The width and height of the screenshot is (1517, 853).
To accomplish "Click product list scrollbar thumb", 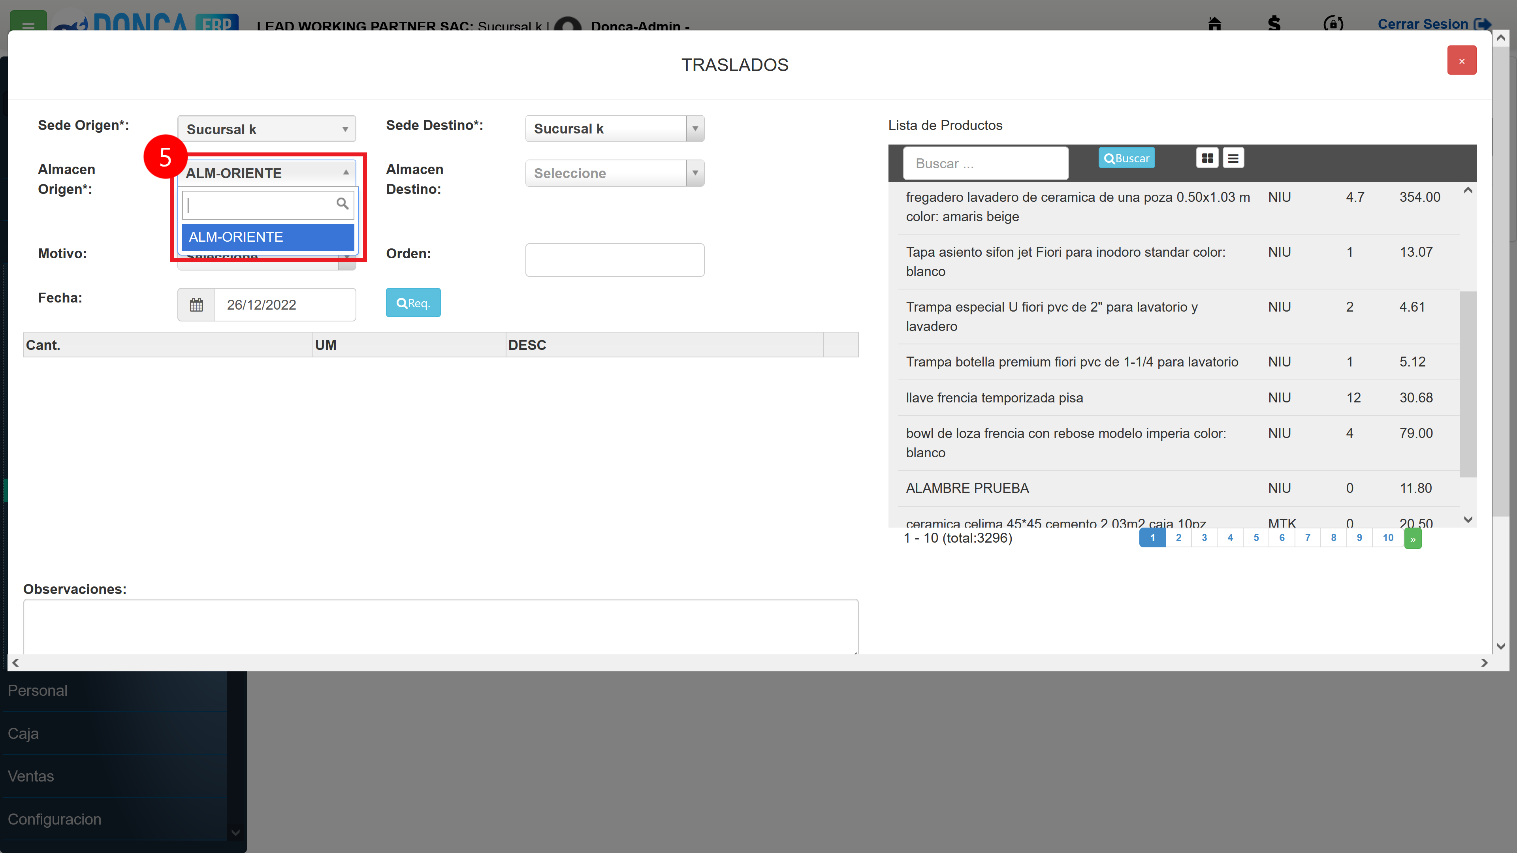I will click(x=1468, y=384).
